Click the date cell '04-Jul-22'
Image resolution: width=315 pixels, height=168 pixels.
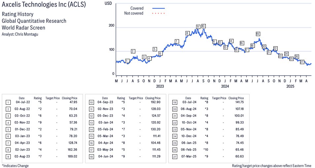tap(23, 102)
